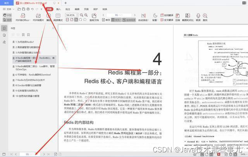Go to previous page in toolbar
This screenshot has width=248, height=157.
[x=103, y=15]
